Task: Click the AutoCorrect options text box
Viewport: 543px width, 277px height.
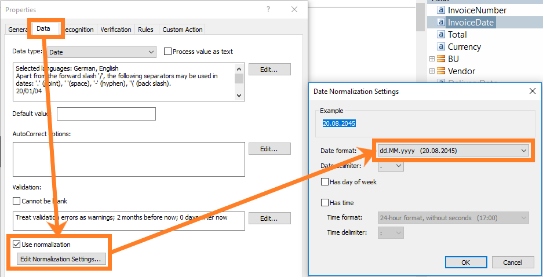Action: click(129, 159)
